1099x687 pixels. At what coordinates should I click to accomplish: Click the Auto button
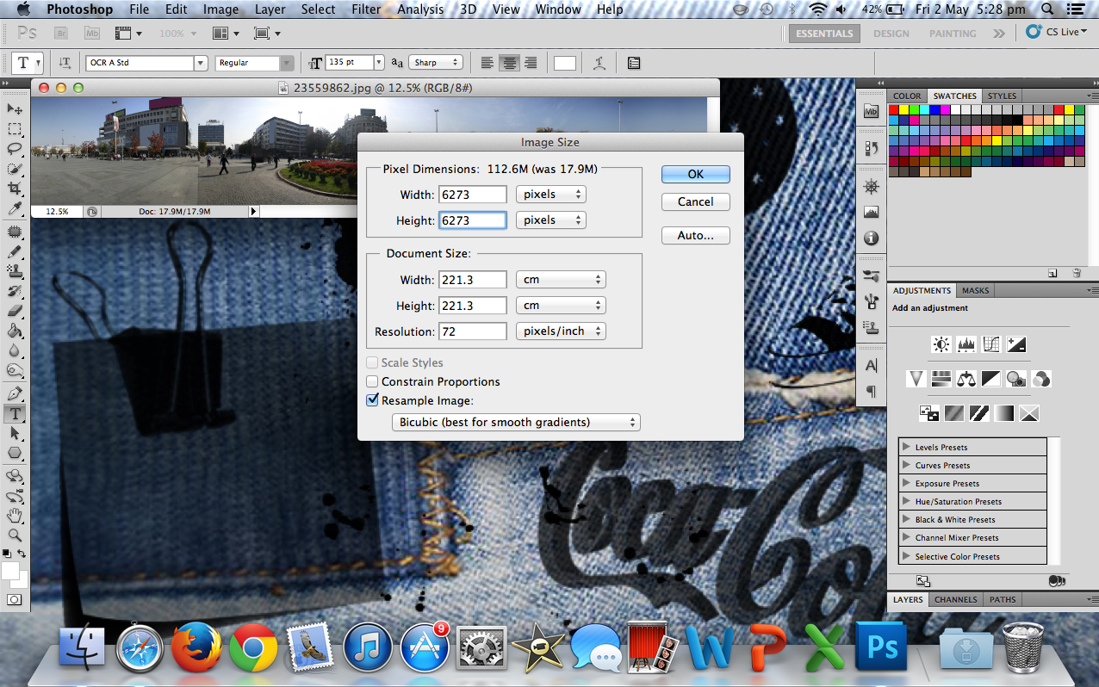coord(695,235)
